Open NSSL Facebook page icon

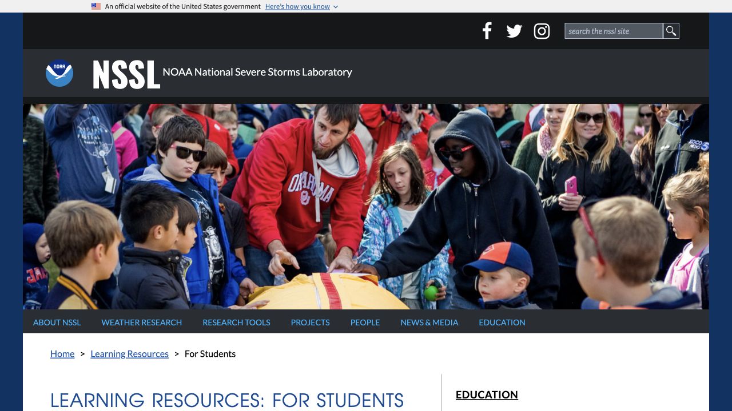(487, 31)
